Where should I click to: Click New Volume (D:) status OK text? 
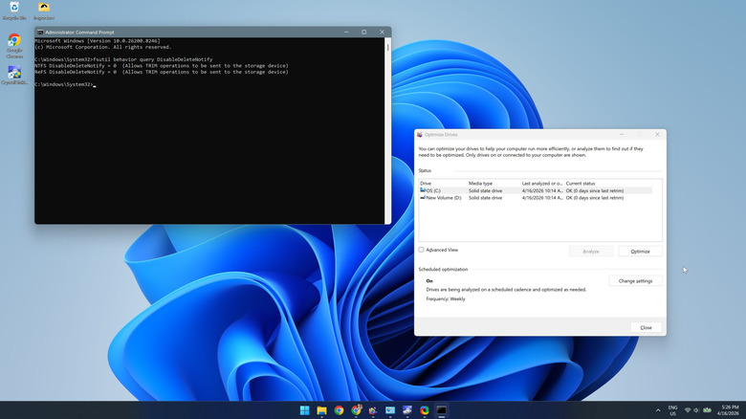595,198
